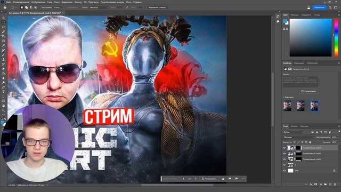The image size is (341, 192).
Task: Click the Генерировать button in Properties panel
Action: tap(309, 91)
